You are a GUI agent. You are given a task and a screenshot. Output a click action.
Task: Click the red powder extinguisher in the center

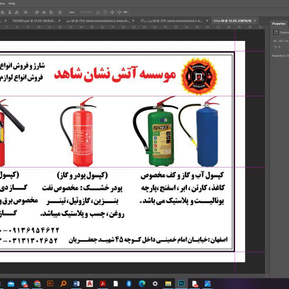[x=78, y=132]
